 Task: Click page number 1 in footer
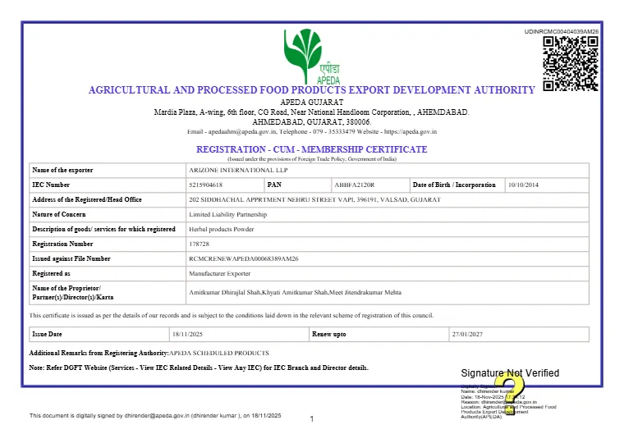click(x=312, y=418)
